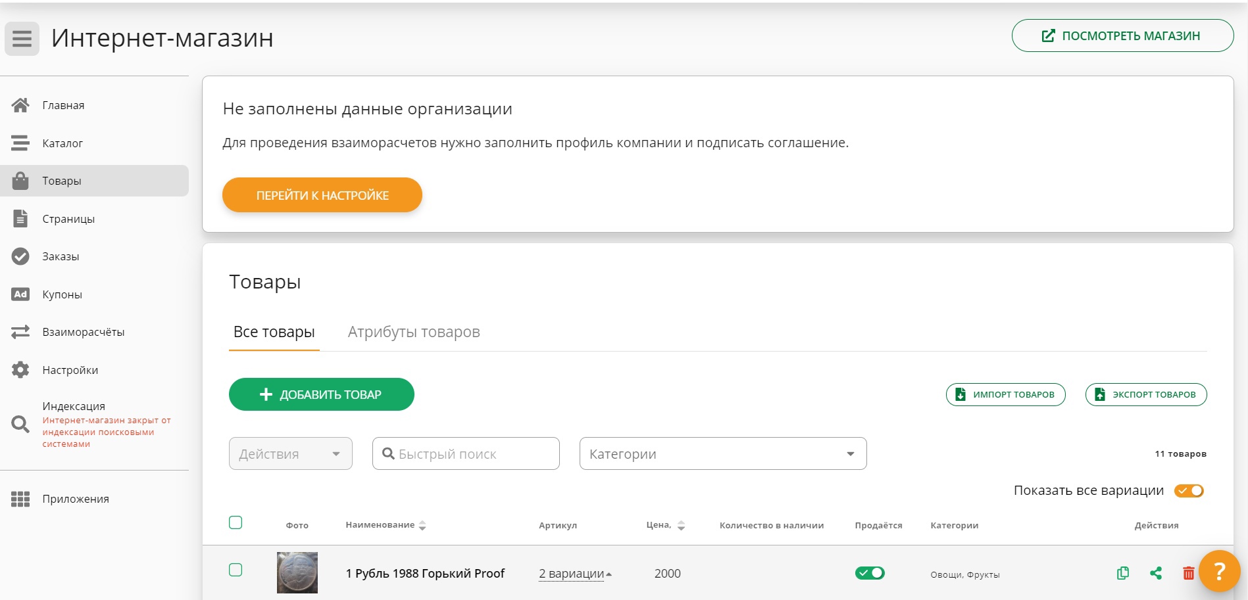The image size is (1248, 600).
Task: Sort by price using the Цена arrows
Action: [x=681, y=525]
